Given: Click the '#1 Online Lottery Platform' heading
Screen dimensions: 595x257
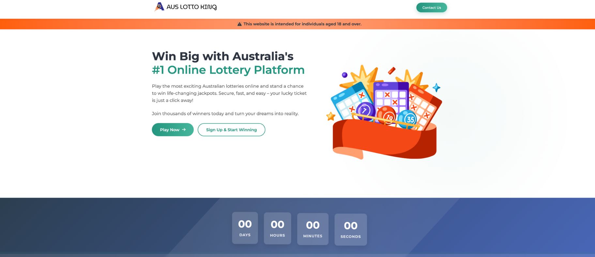Looking at the screenshot, I should [228, 70].
